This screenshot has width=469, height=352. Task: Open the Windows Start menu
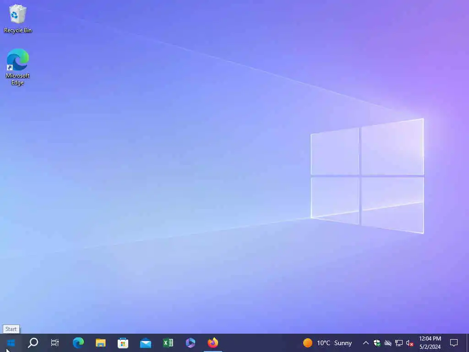point(11,343)
